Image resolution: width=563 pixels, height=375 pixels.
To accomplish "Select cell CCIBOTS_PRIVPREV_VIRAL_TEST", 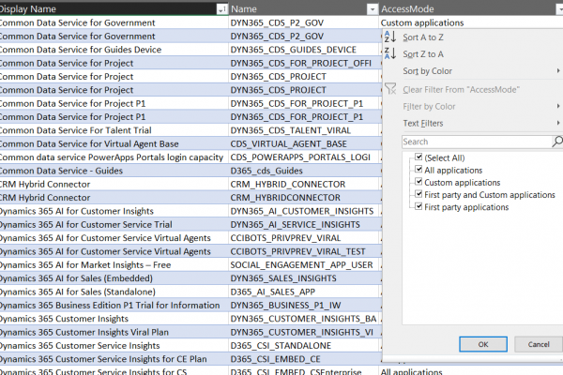I will coord(303,251).
